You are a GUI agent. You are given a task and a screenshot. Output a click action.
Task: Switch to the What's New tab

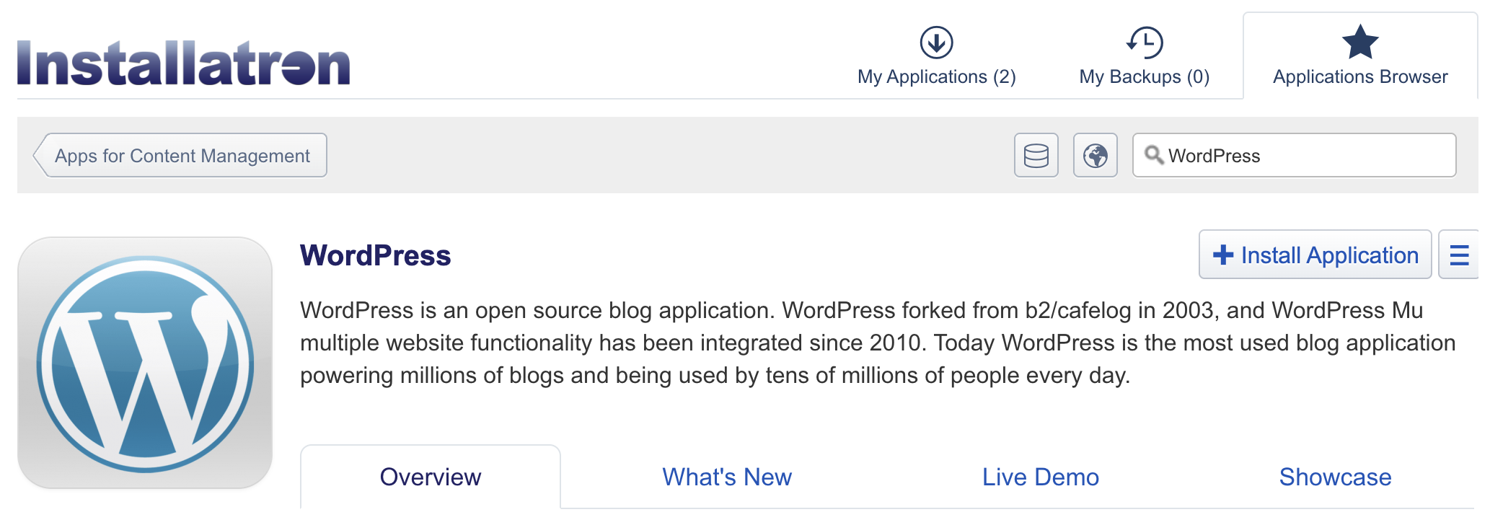[726, 477]
